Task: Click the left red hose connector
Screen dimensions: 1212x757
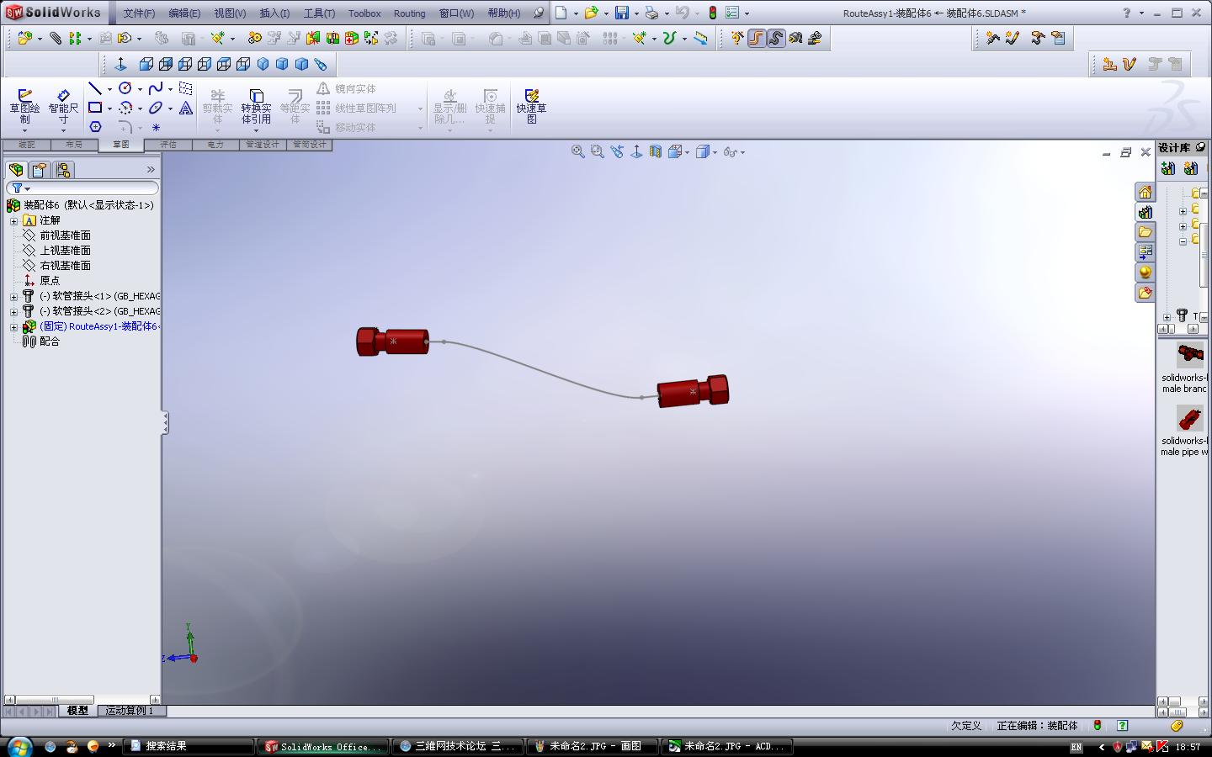Action: 392,341
